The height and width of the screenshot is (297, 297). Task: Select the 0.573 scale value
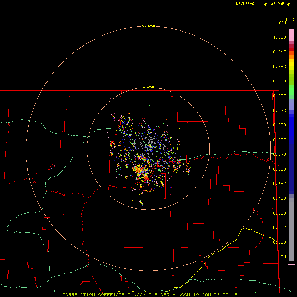click(280, 154)
